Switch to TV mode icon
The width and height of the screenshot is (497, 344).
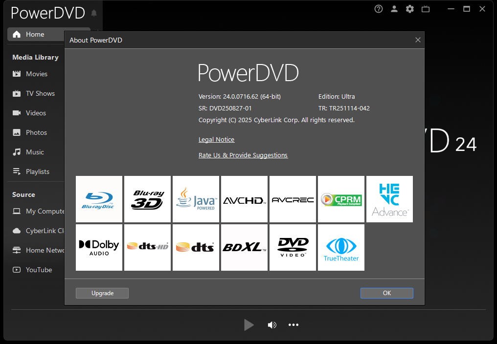coord(426,9)
